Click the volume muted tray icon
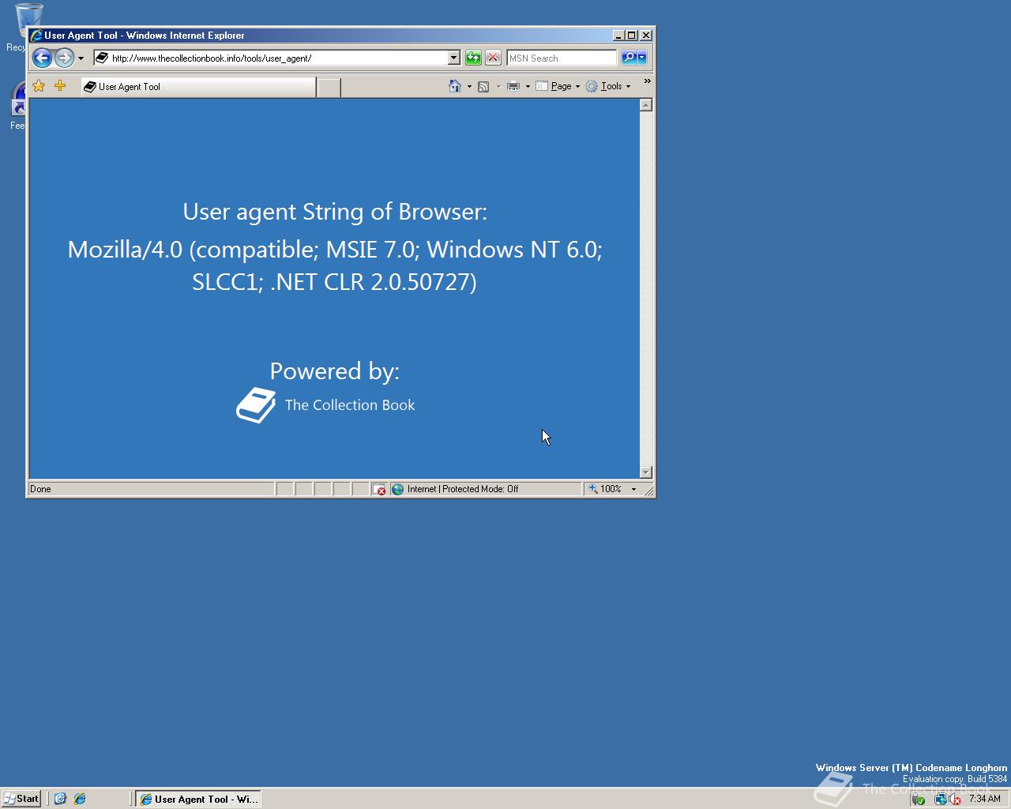The width and height of the screenshot is (1011, 809). pyautogui.click(x=954, y=800)
